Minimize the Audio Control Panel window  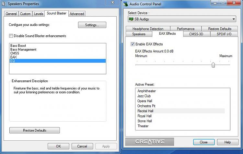[x=215, y=3]
